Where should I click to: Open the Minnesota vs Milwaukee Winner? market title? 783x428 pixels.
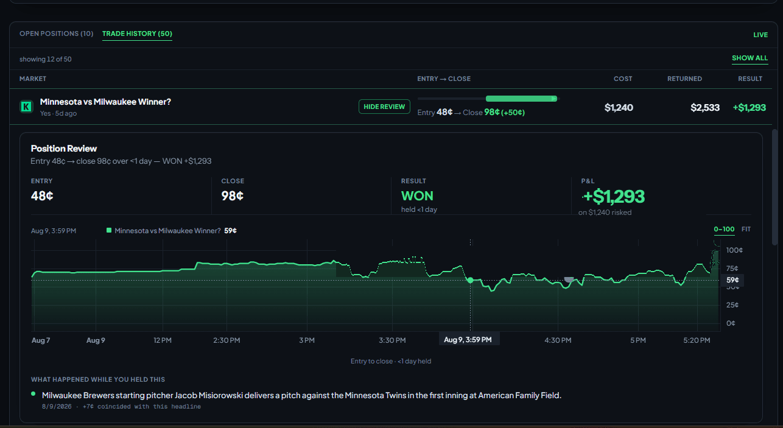(x=105, y=102)
